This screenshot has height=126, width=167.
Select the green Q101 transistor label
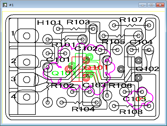60,73
